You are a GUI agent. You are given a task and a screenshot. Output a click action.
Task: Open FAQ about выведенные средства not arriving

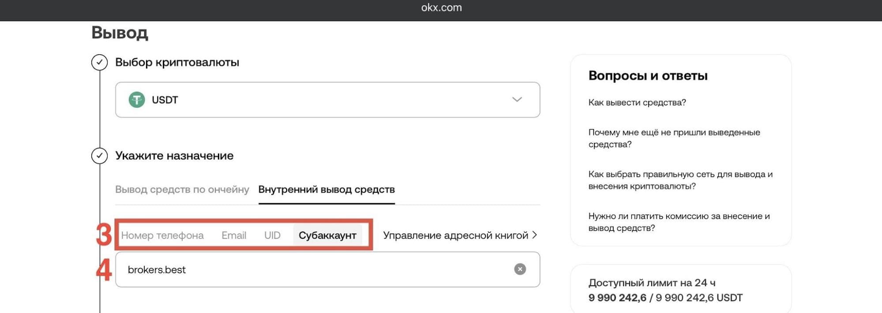[x=674, y=138]
